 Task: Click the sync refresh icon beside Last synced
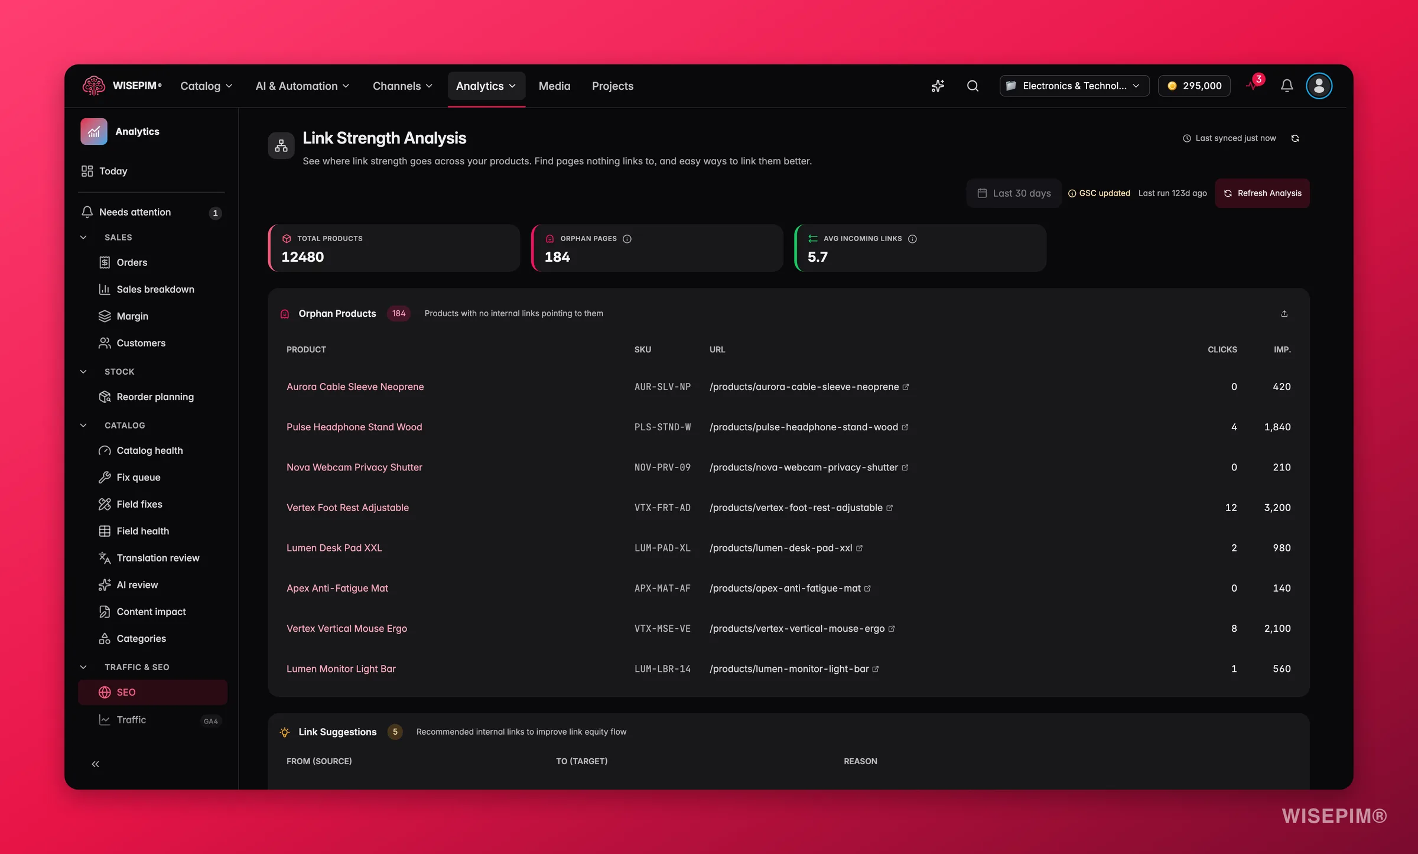1295,138
